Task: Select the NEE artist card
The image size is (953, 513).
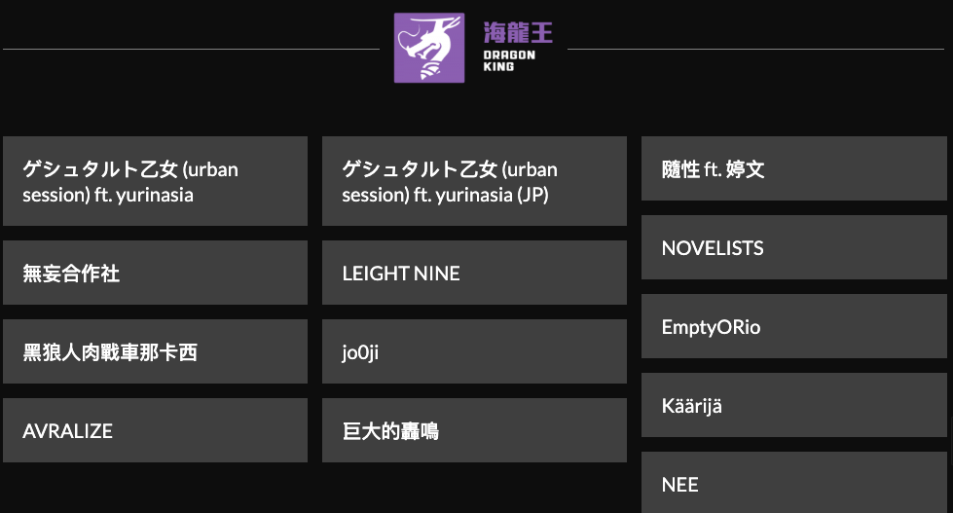Action: tap(793, 484)
